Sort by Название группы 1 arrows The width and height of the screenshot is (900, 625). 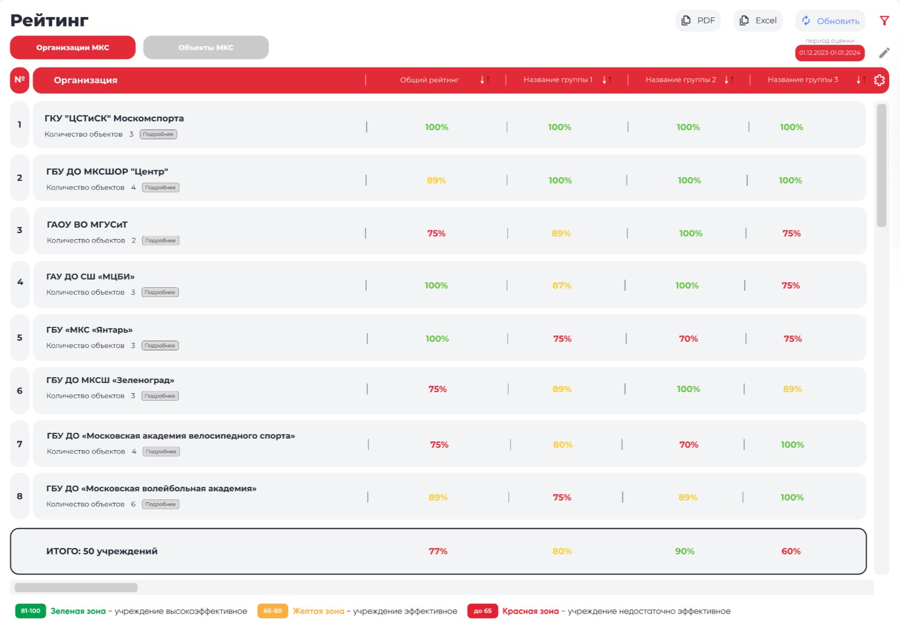tap(606, 80)
